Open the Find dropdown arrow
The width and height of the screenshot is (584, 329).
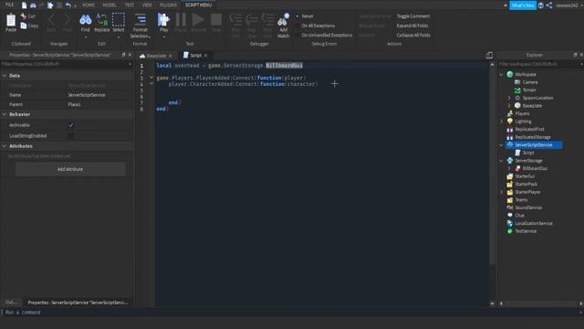pos(85,37)
